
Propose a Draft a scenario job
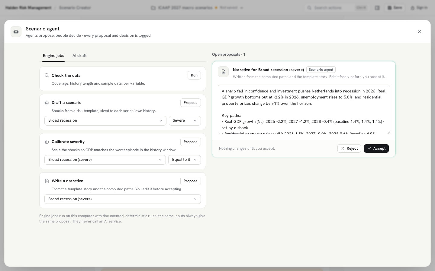tap(191, 103)
